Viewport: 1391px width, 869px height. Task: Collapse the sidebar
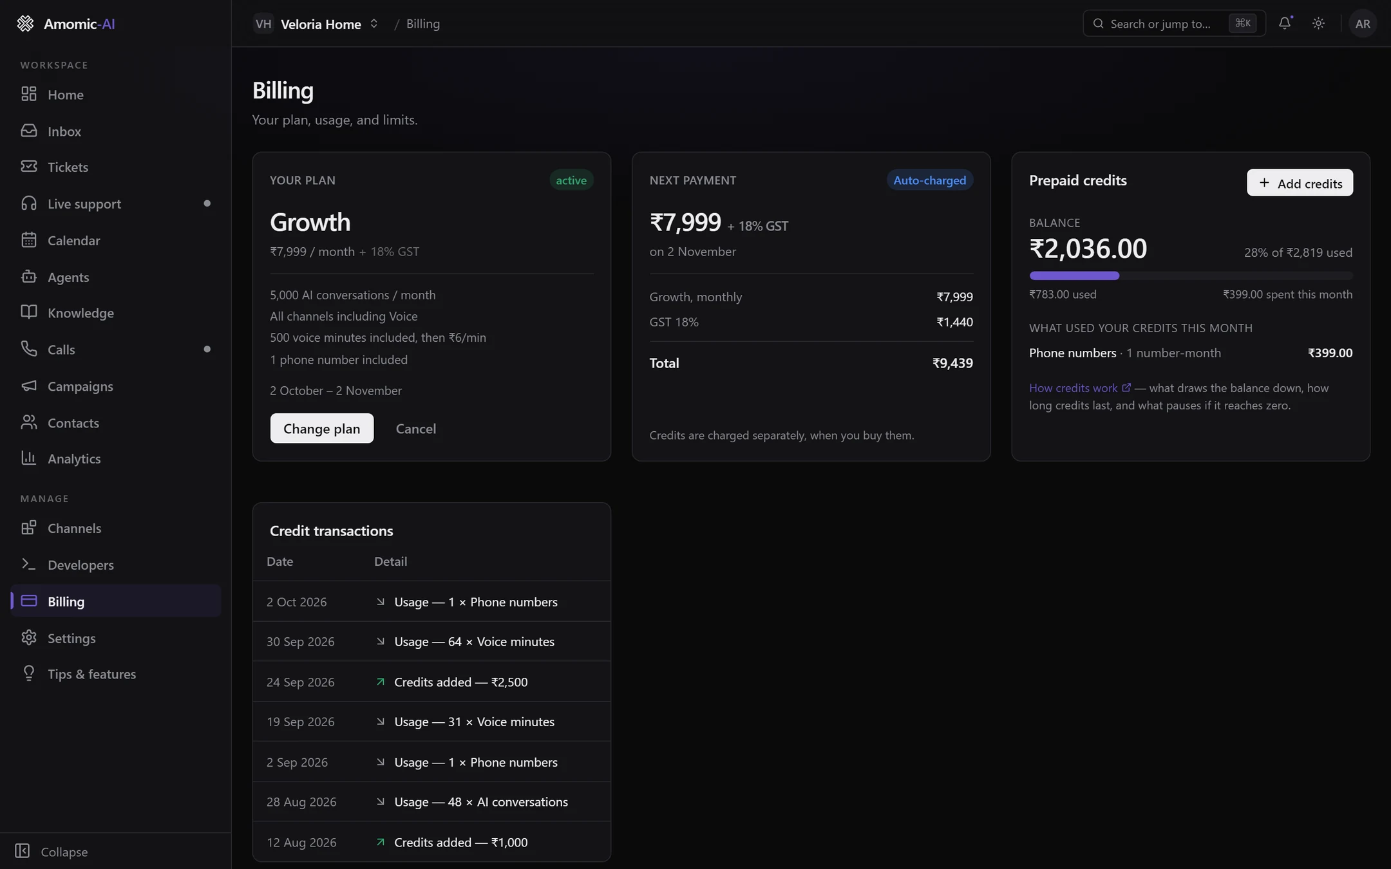[52, 852]
